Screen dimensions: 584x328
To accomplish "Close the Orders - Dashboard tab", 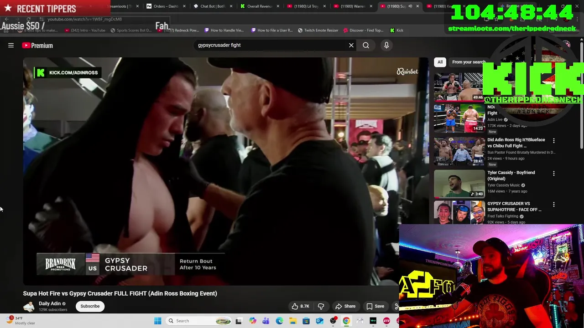I will click(184, 6).
